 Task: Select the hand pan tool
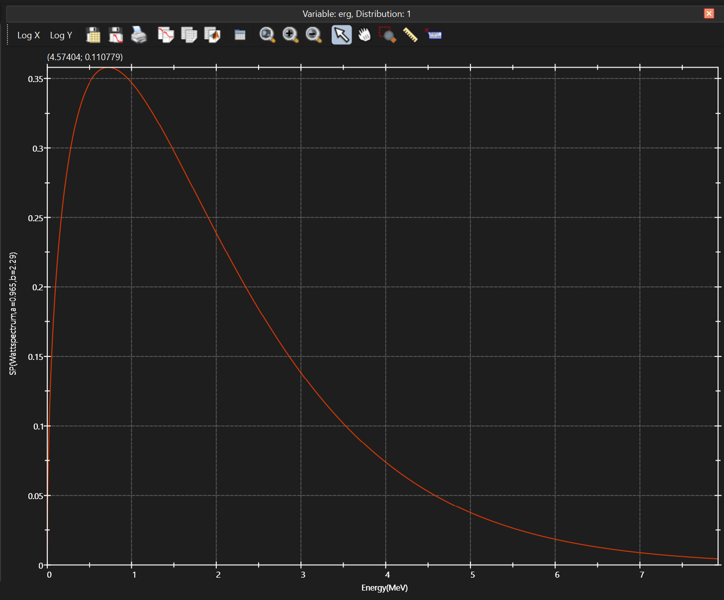pos(364,35)
